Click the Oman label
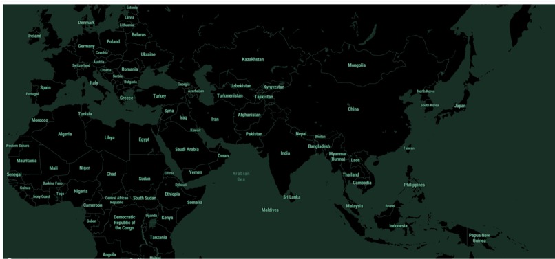The height and width of the screenshot is (259, 555). point(223,156)
